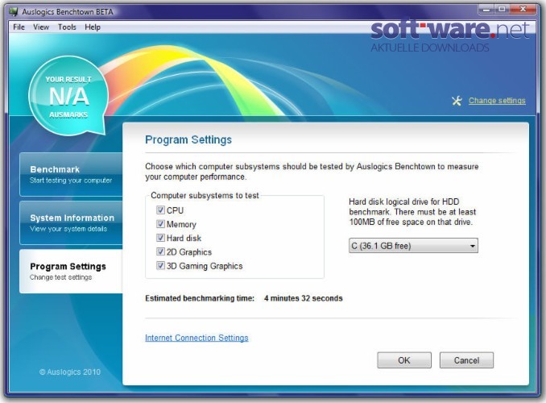Screen dimensions: 546x403
Task: Open the Tools menu
Action: (67, 27)
